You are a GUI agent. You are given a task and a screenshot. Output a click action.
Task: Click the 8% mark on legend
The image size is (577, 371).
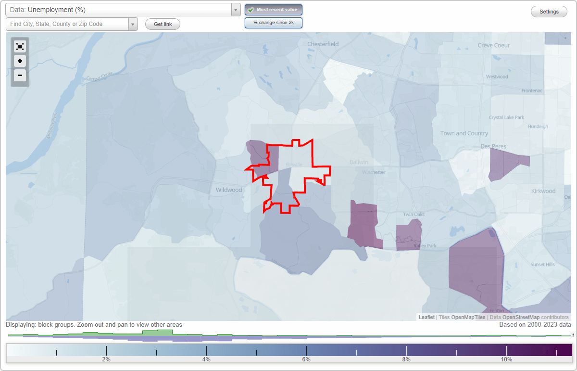point(406,359)
